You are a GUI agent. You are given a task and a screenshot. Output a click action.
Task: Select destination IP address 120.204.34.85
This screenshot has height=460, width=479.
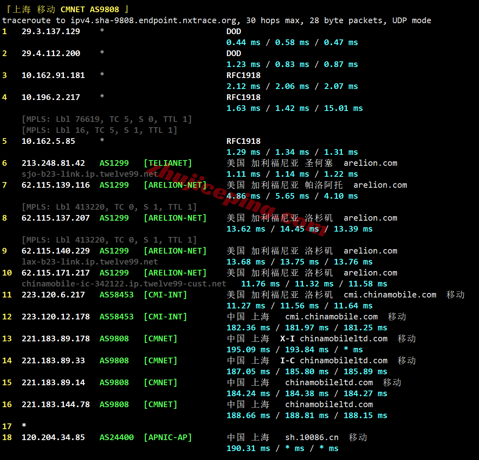[x=53, y=438]
